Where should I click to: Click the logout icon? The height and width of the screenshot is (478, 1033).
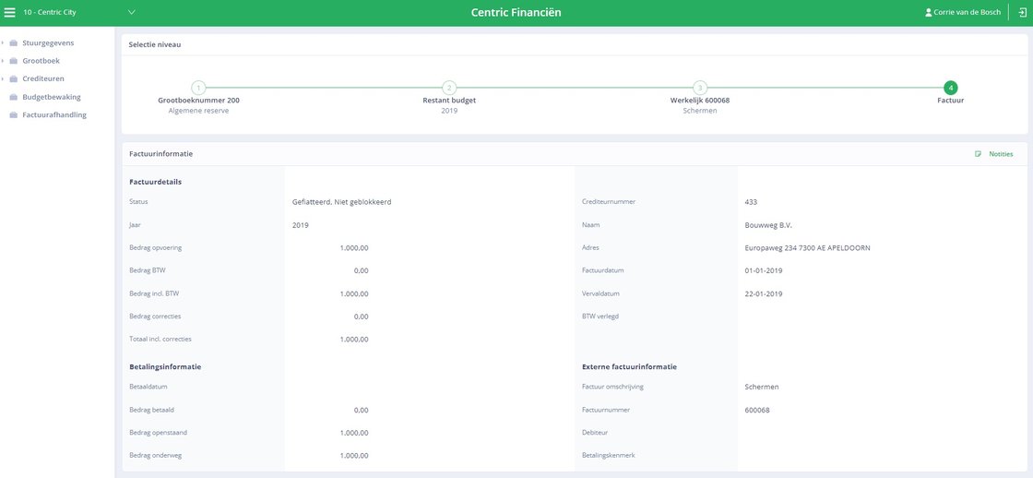tap(1023, 13)
